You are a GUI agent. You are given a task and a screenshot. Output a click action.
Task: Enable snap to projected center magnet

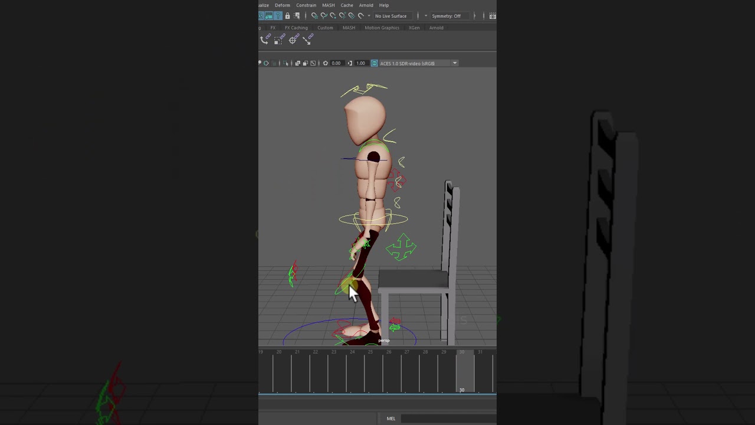[x=342, y=16]
